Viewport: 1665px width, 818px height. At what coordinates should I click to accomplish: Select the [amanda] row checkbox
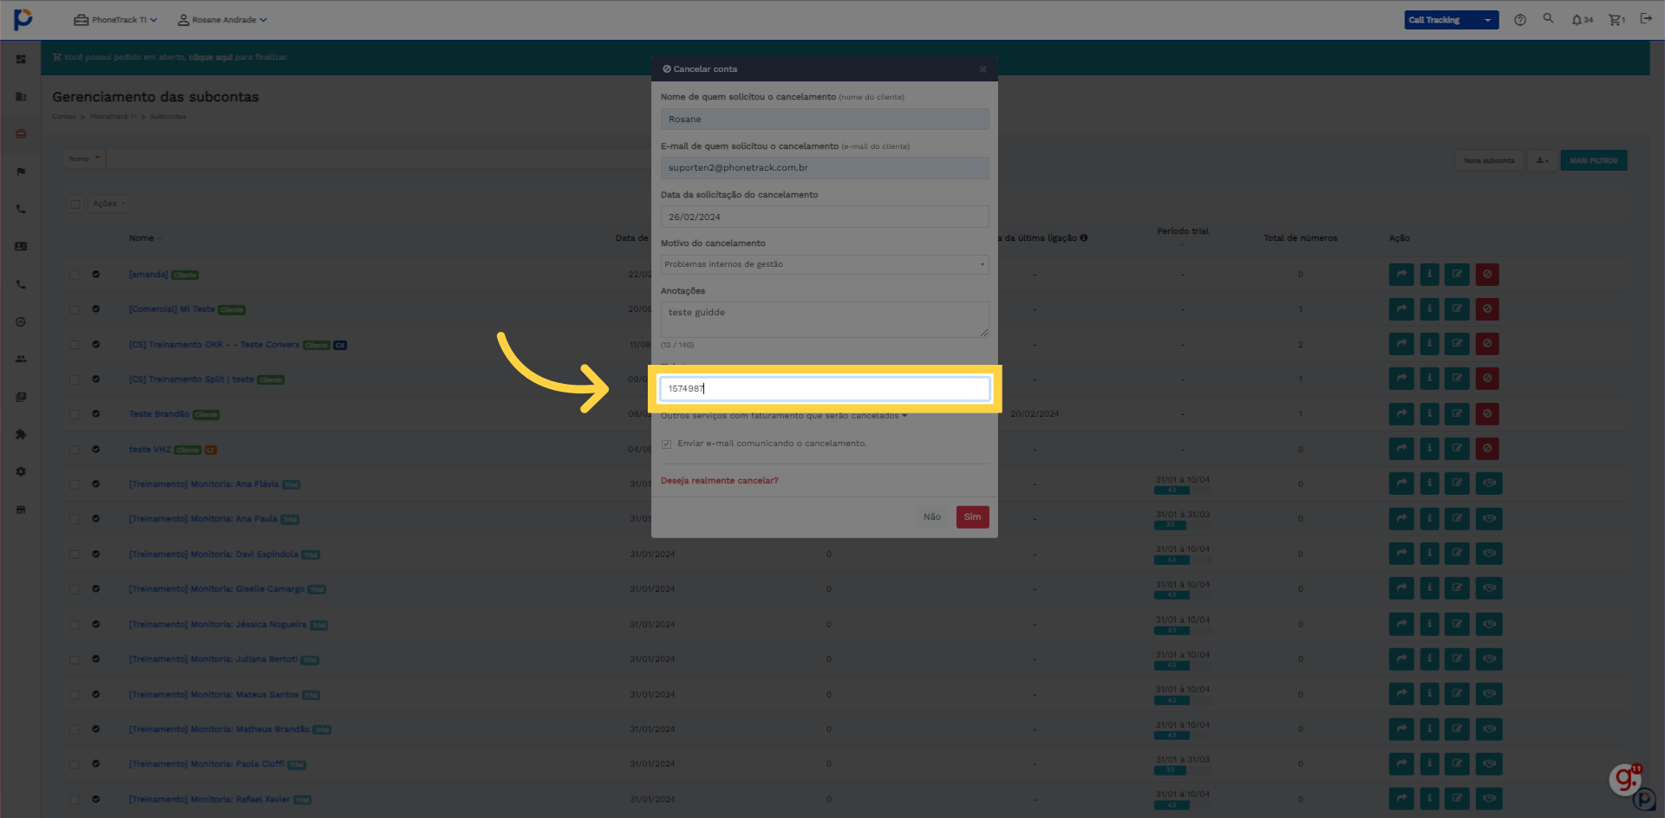coord(75,275)
